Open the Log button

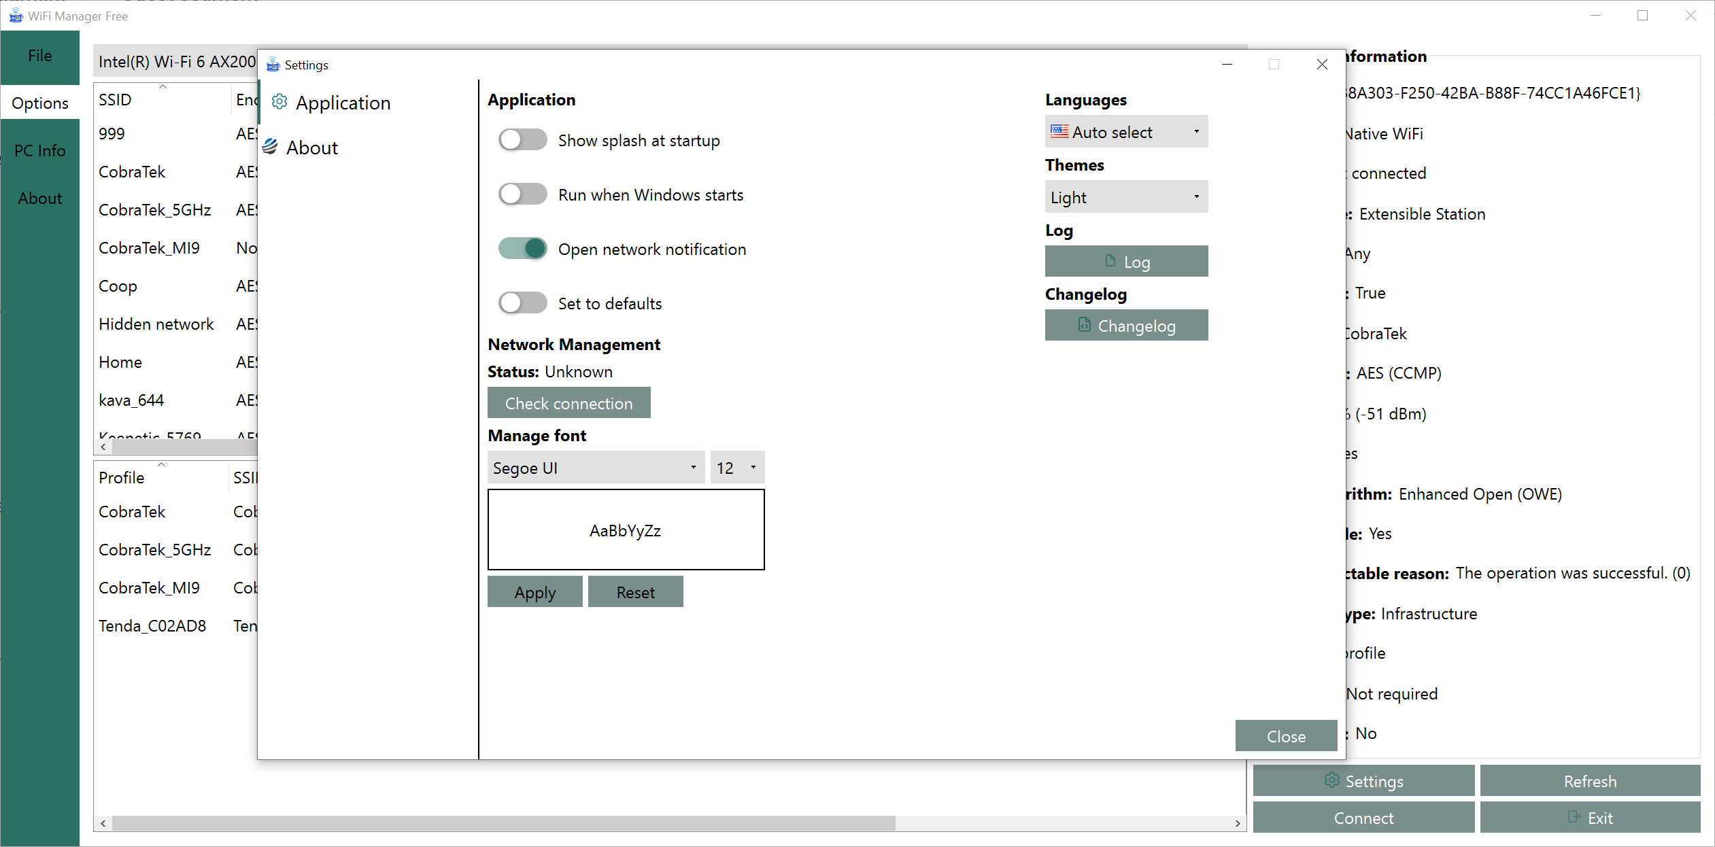1126,261
